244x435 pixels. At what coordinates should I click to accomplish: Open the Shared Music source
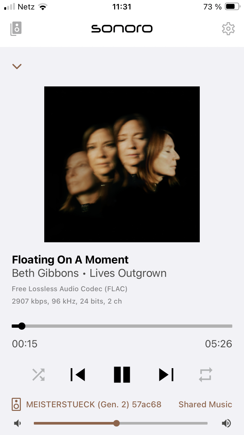tap(205, 405)
